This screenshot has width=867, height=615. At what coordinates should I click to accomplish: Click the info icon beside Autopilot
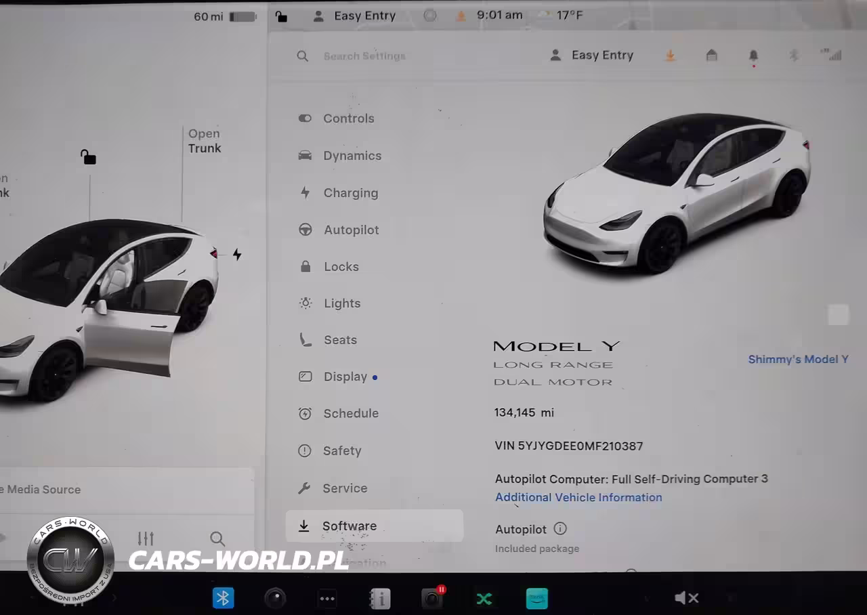(x=560, y=529)
